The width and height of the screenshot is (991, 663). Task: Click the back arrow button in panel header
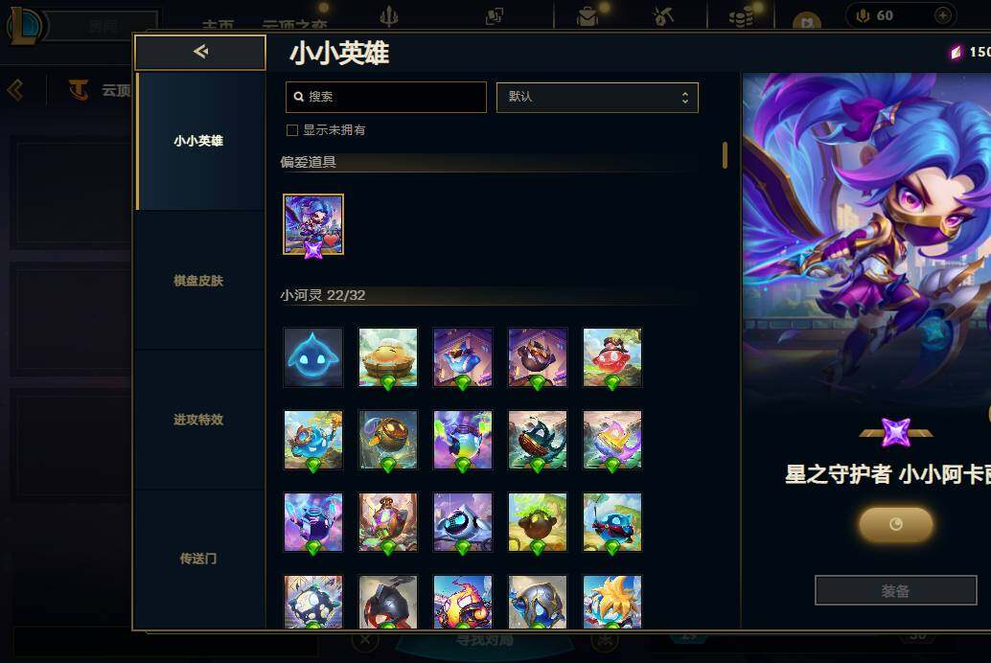[x=200, y=52]
